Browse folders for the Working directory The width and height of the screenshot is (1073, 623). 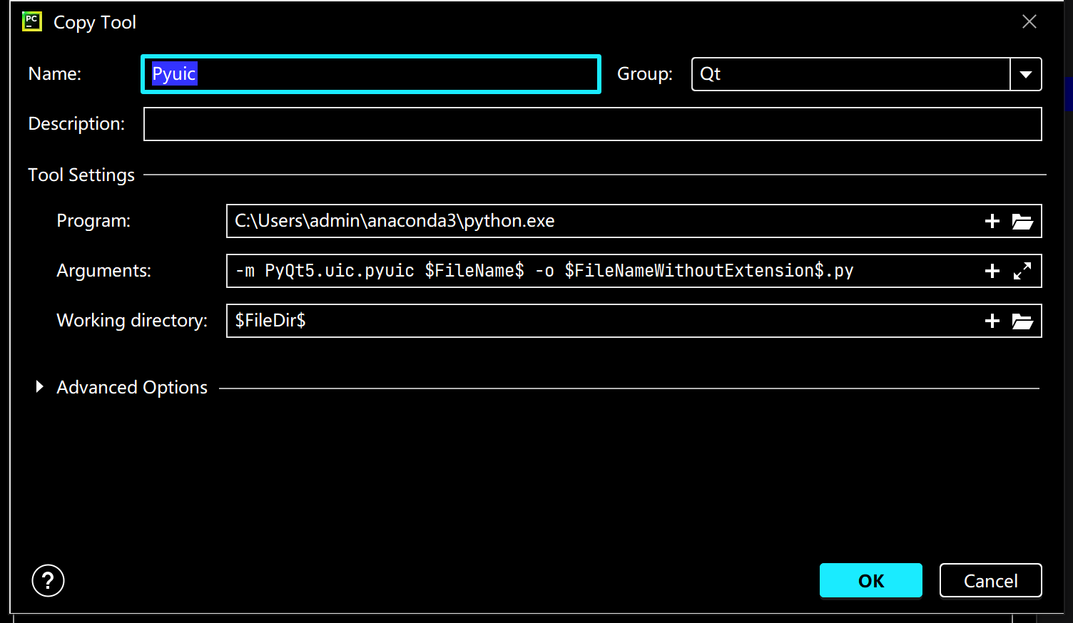(x=1022, y=321)
